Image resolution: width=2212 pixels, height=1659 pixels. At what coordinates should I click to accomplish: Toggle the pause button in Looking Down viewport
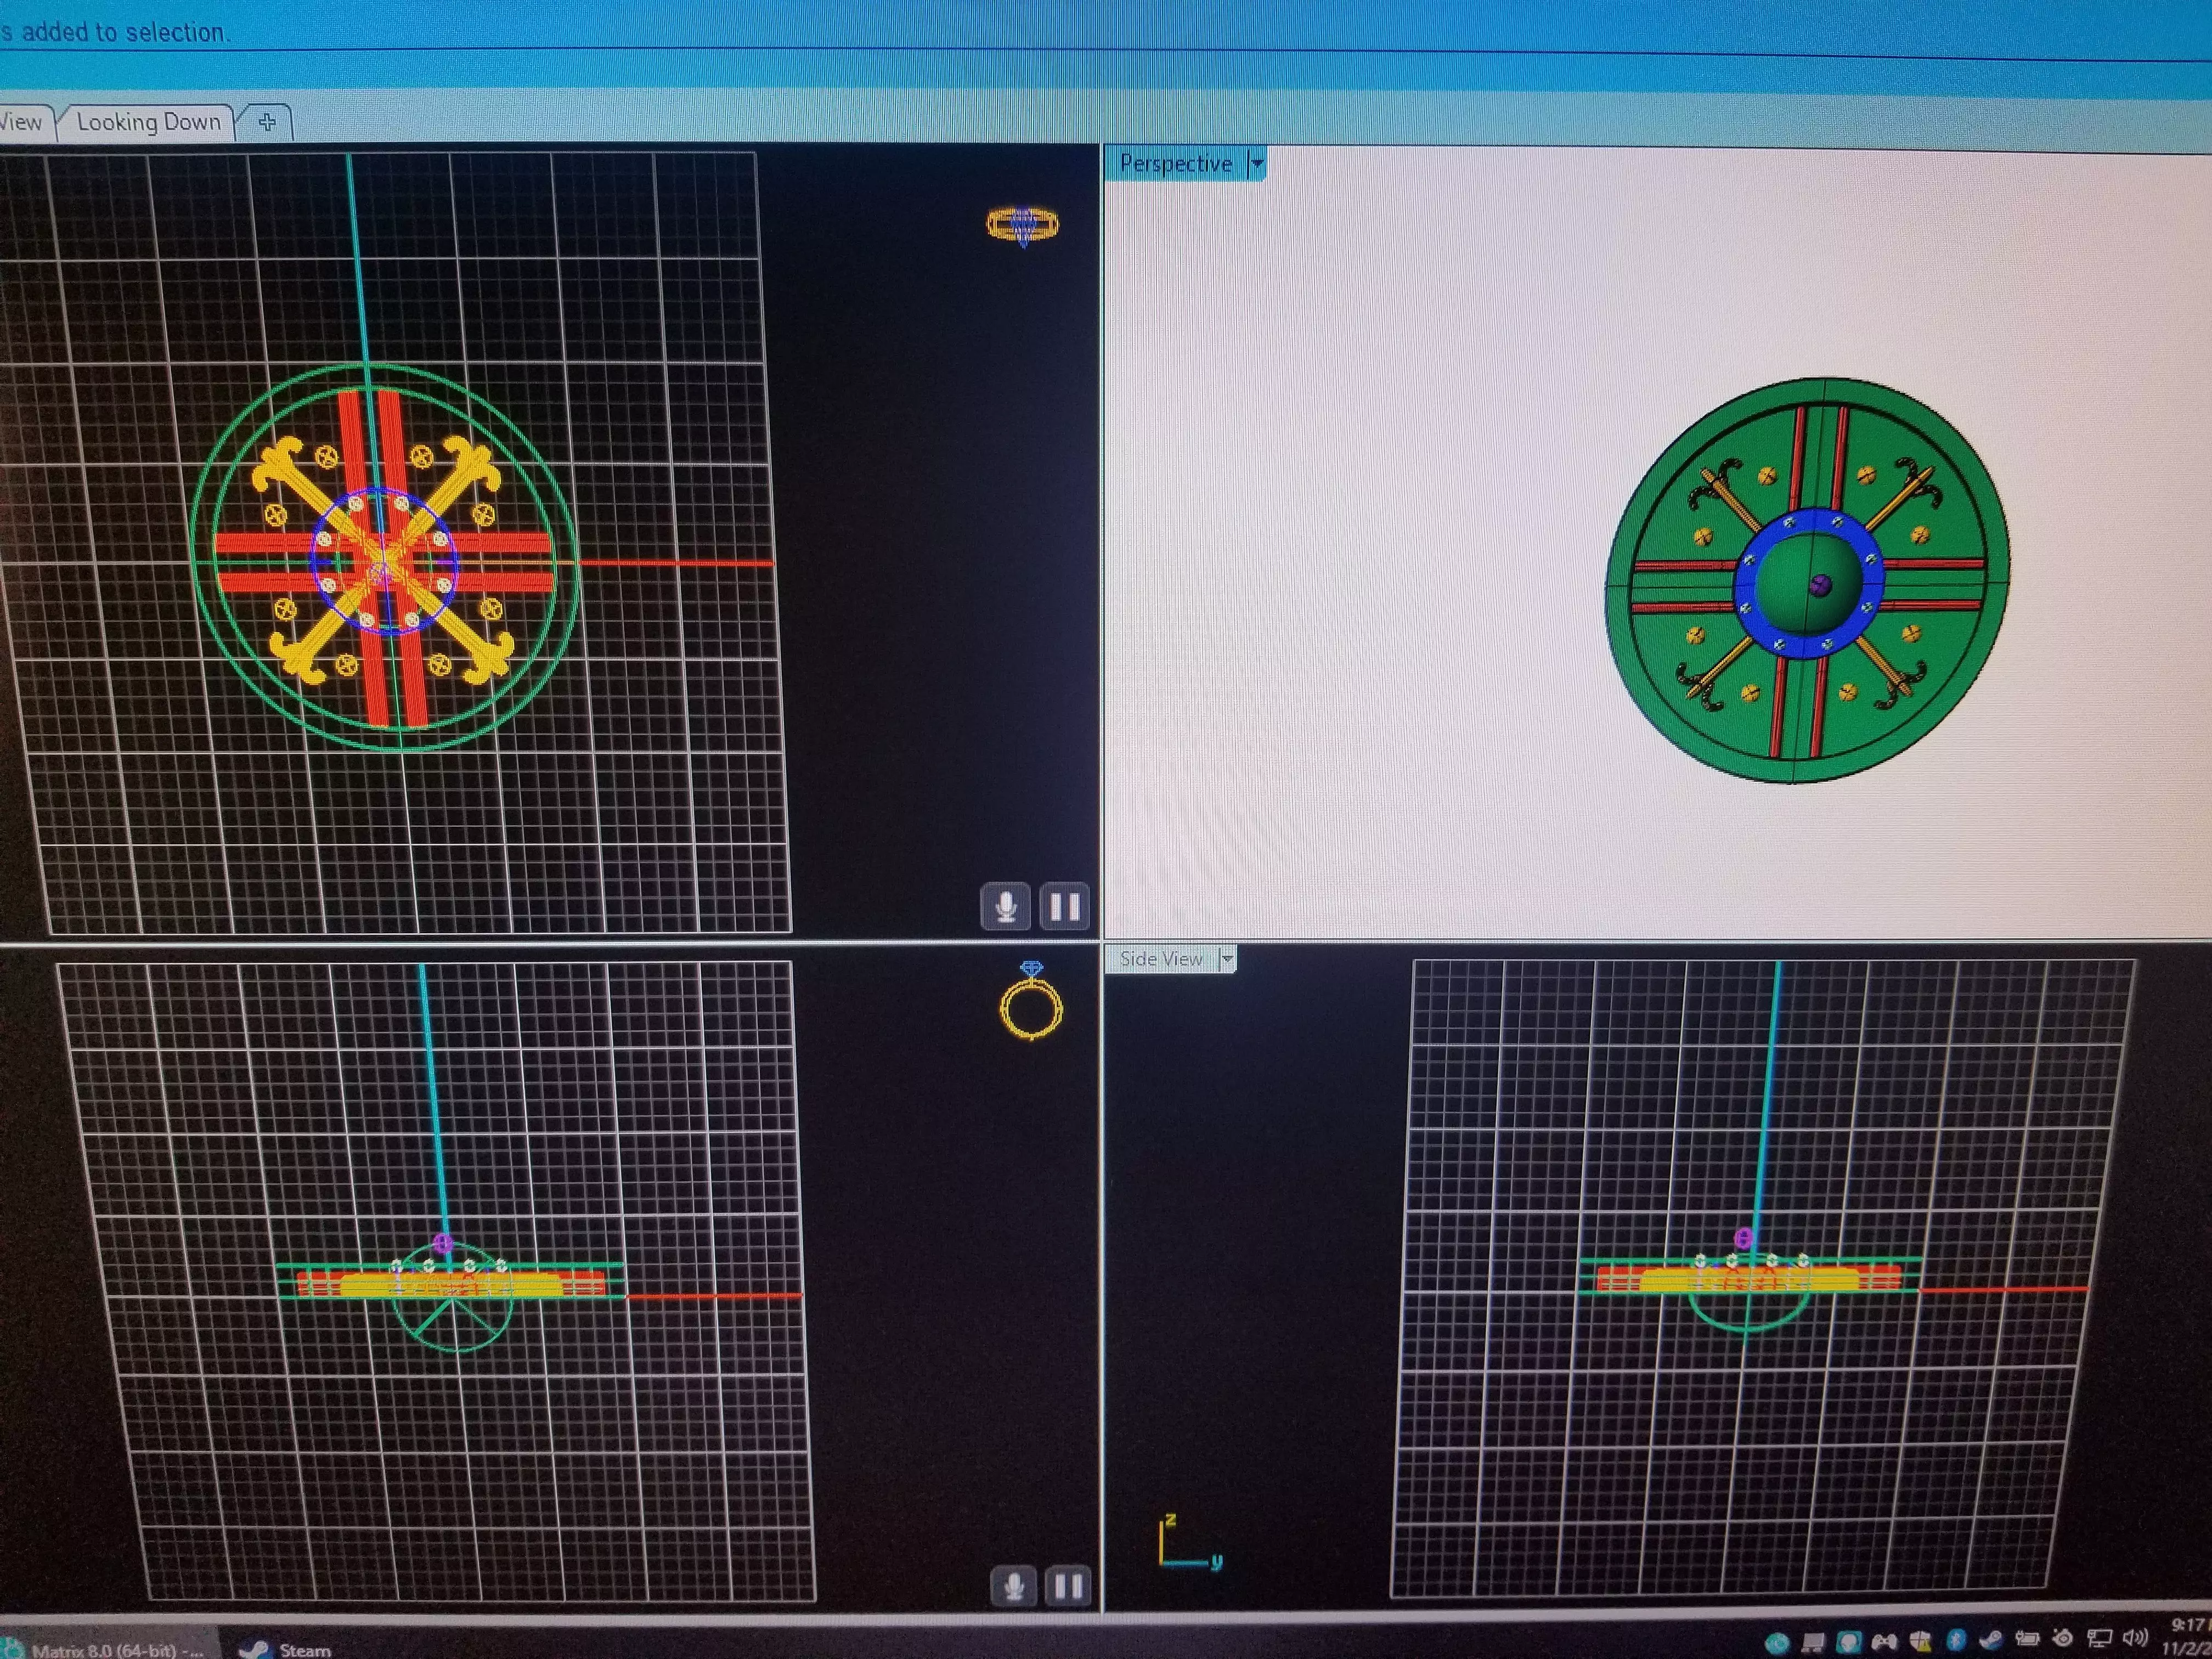(x=1064, y=907)
